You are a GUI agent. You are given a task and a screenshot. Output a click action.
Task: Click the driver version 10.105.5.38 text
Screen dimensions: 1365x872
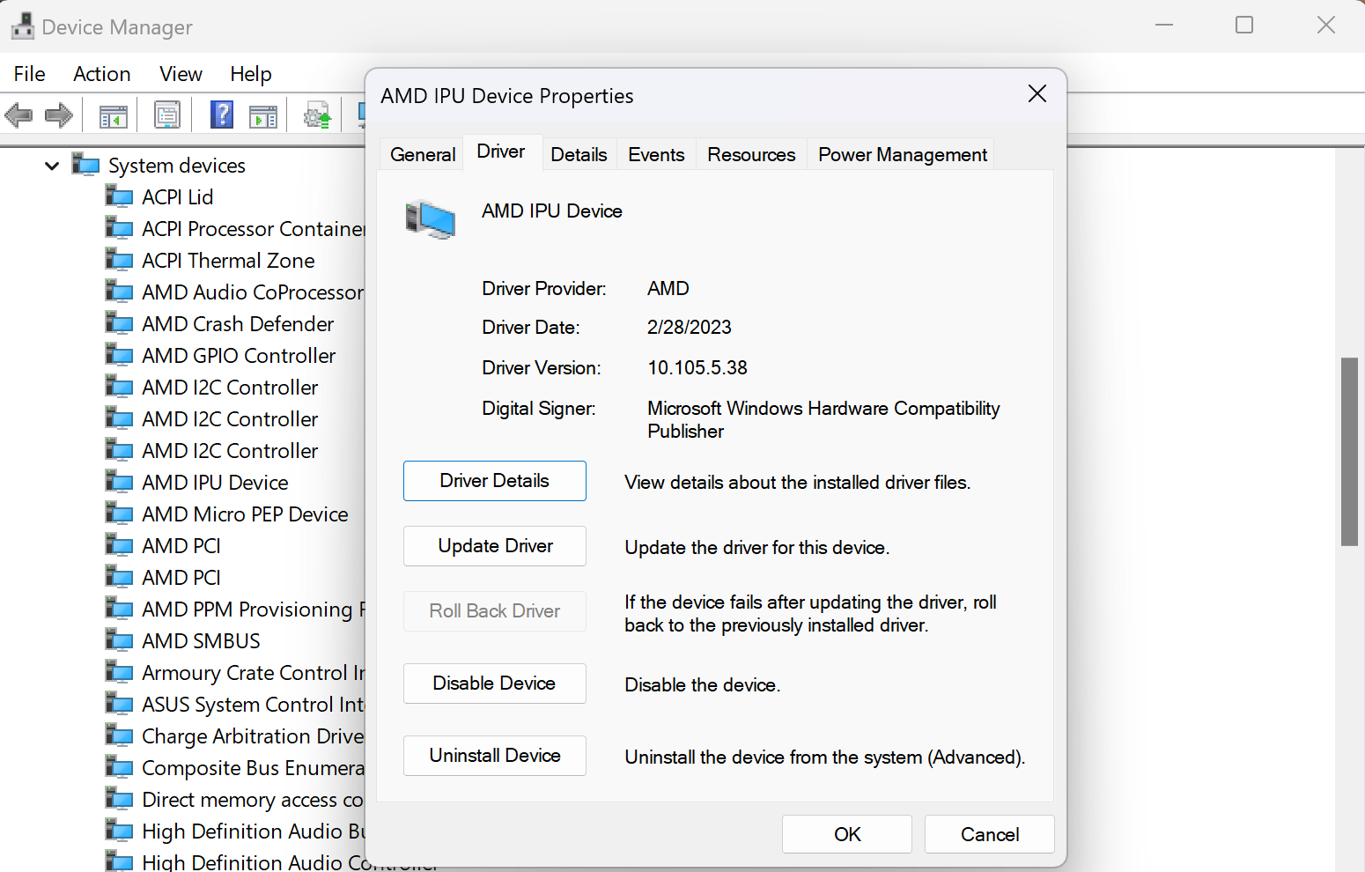(697, 367)
